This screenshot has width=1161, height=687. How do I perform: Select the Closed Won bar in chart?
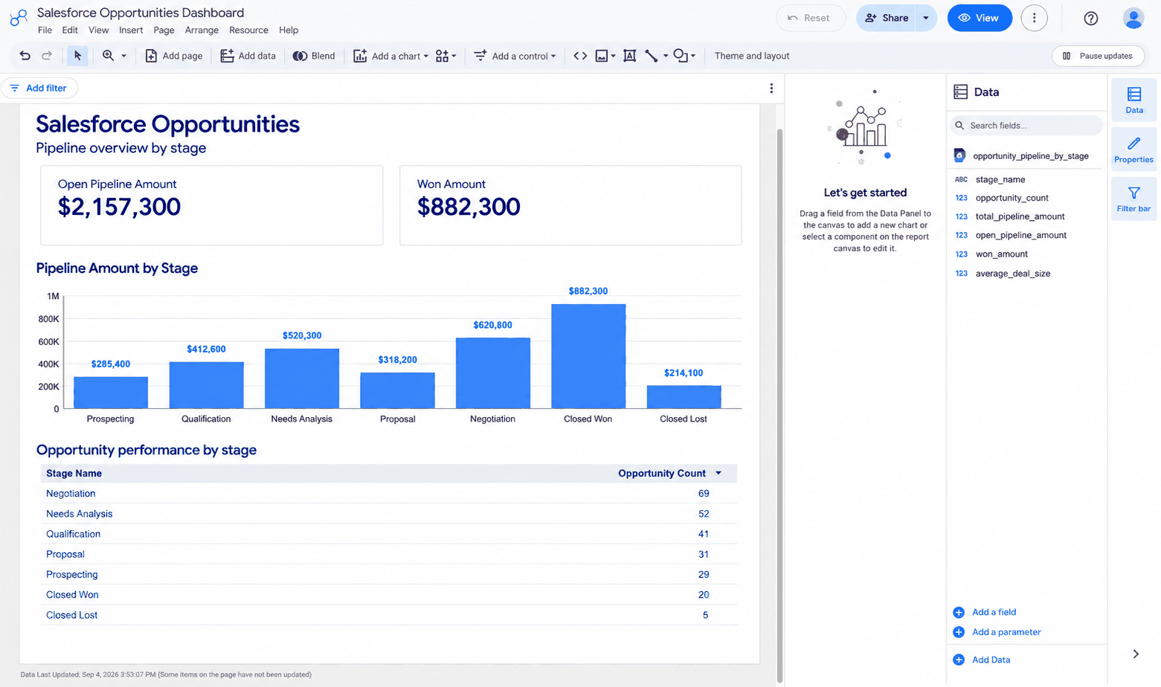pyautogui.click(x=588, y=356)
